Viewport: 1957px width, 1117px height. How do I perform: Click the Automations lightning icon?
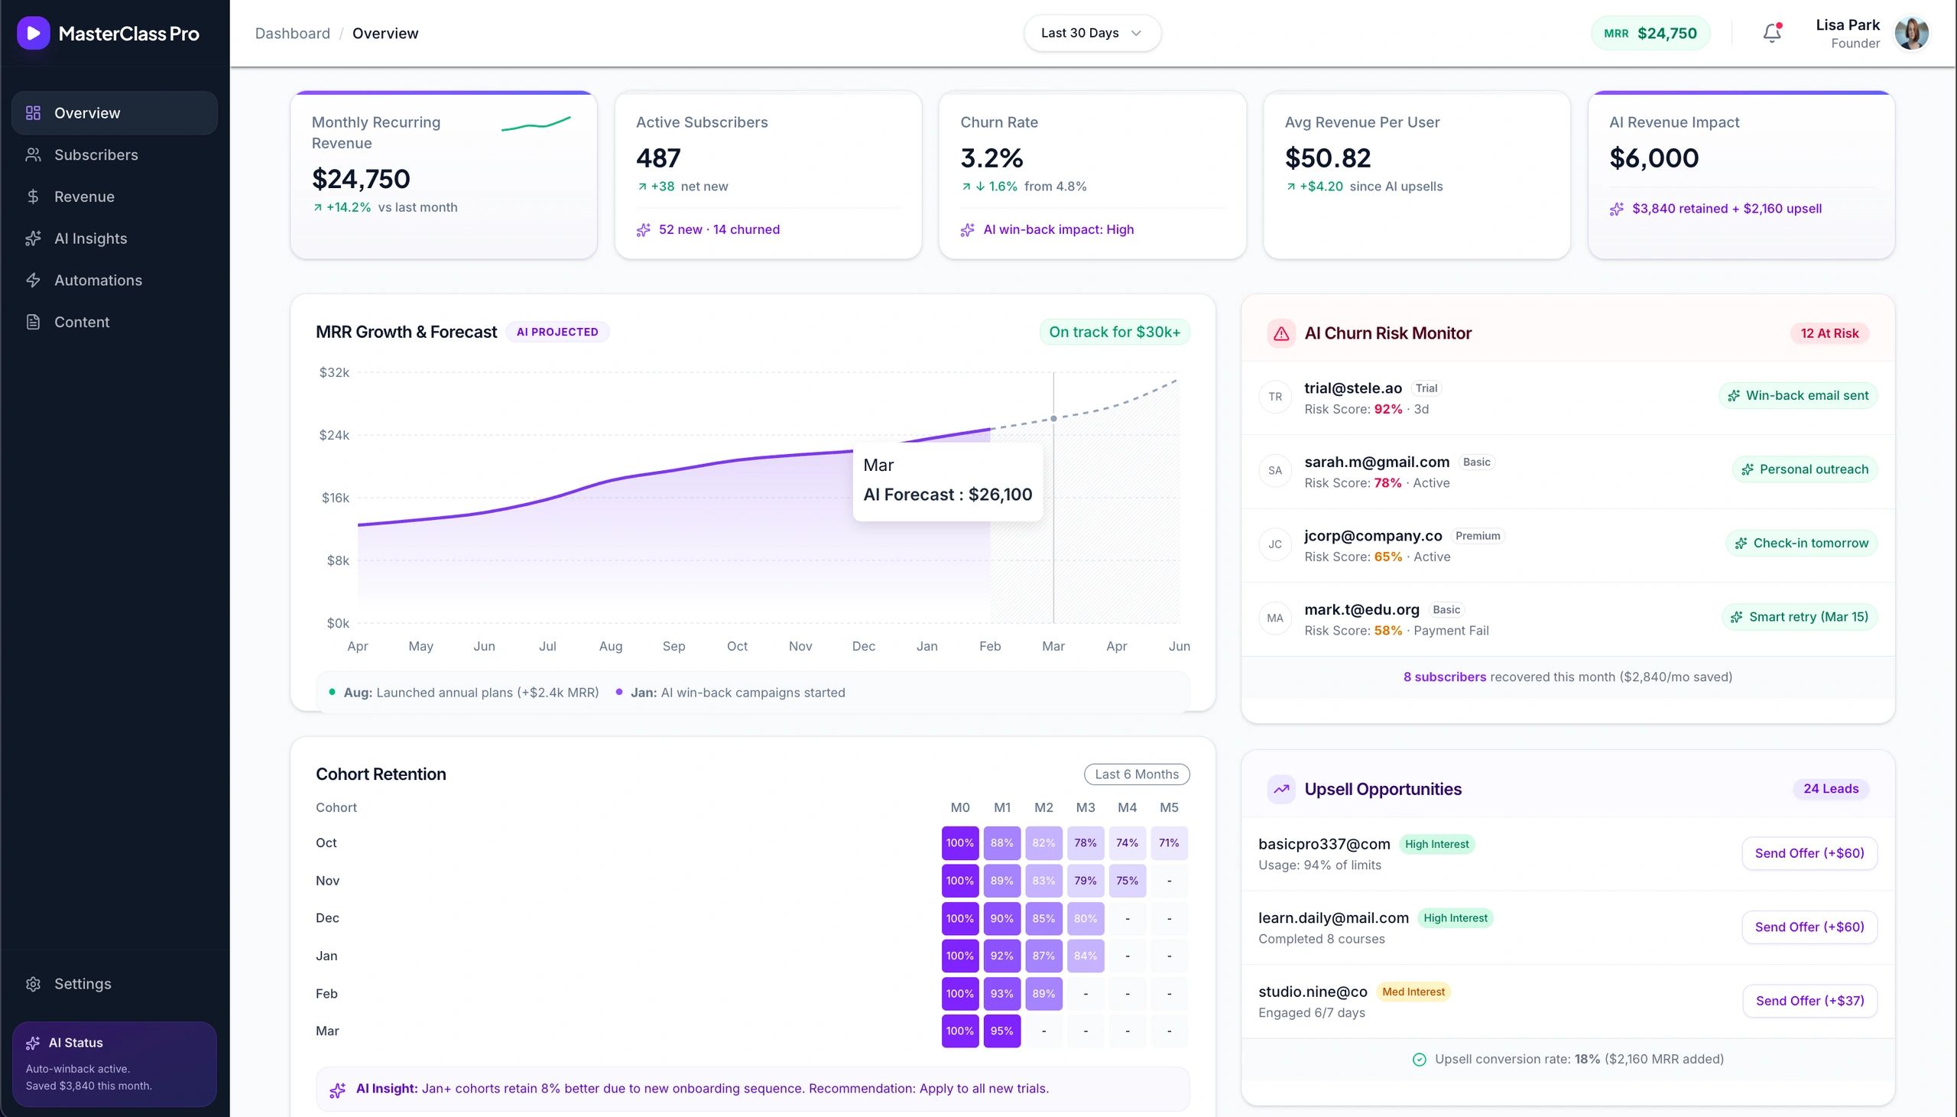point(33,279)
